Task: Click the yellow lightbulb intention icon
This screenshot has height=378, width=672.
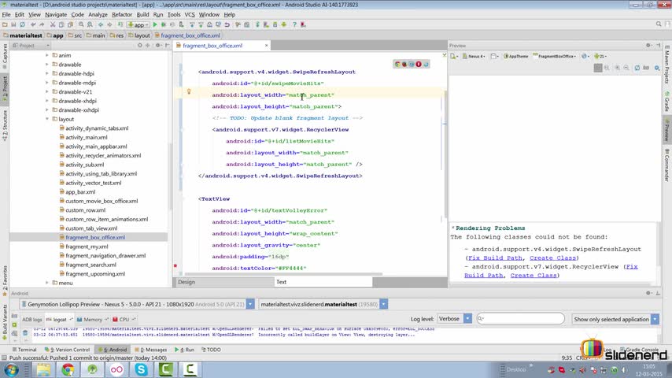Action: pos(189,92)
